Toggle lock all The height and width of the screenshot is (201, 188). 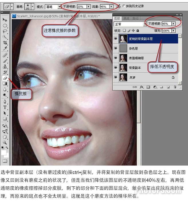point(138,30)
